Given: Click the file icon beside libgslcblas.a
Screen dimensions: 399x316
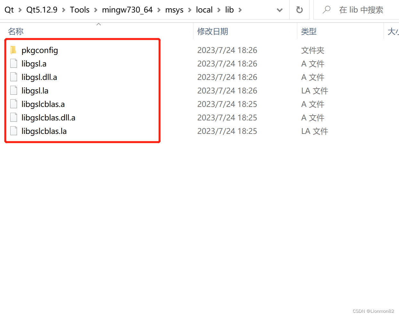Looking at the screenshot, I should tap(13, 104).
